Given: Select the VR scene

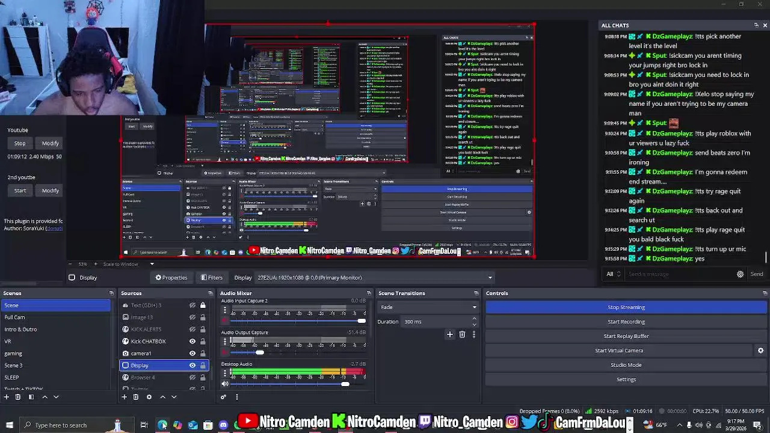Looking at the screenshot, I should point(56,342).
